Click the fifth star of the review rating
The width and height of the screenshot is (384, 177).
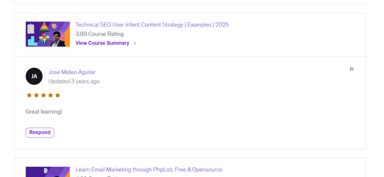click(x=58, y=95)
